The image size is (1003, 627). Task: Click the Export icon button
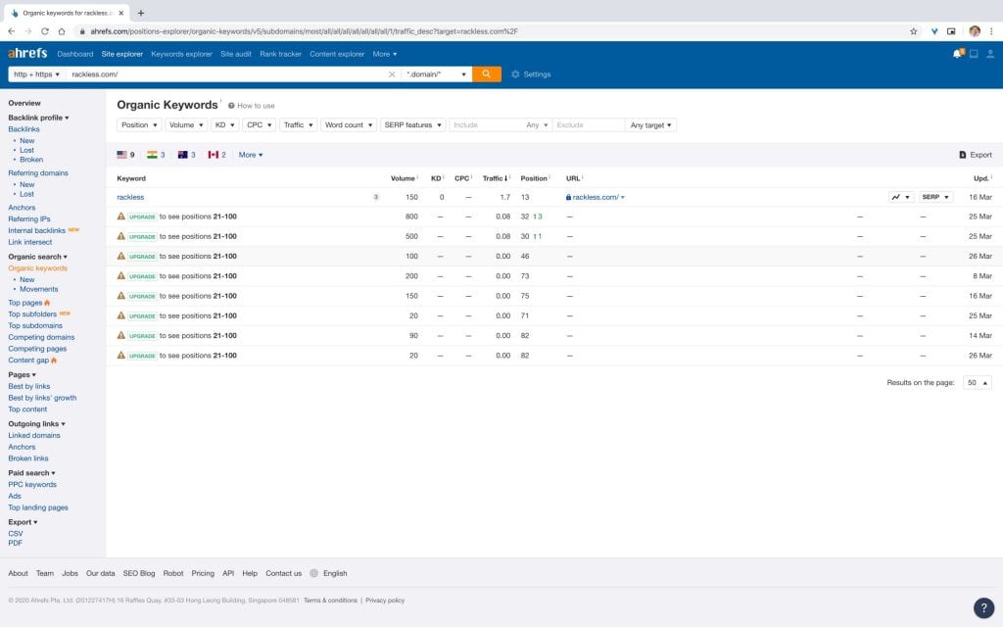962,155
